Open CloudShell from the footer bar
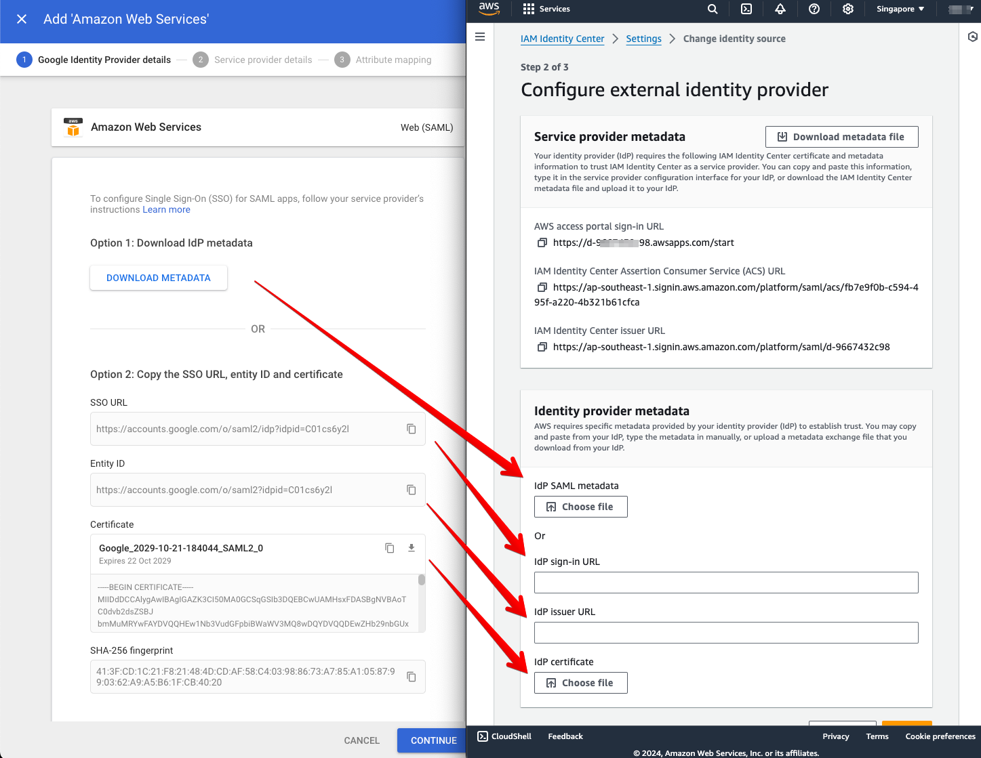 pos(504,736)
